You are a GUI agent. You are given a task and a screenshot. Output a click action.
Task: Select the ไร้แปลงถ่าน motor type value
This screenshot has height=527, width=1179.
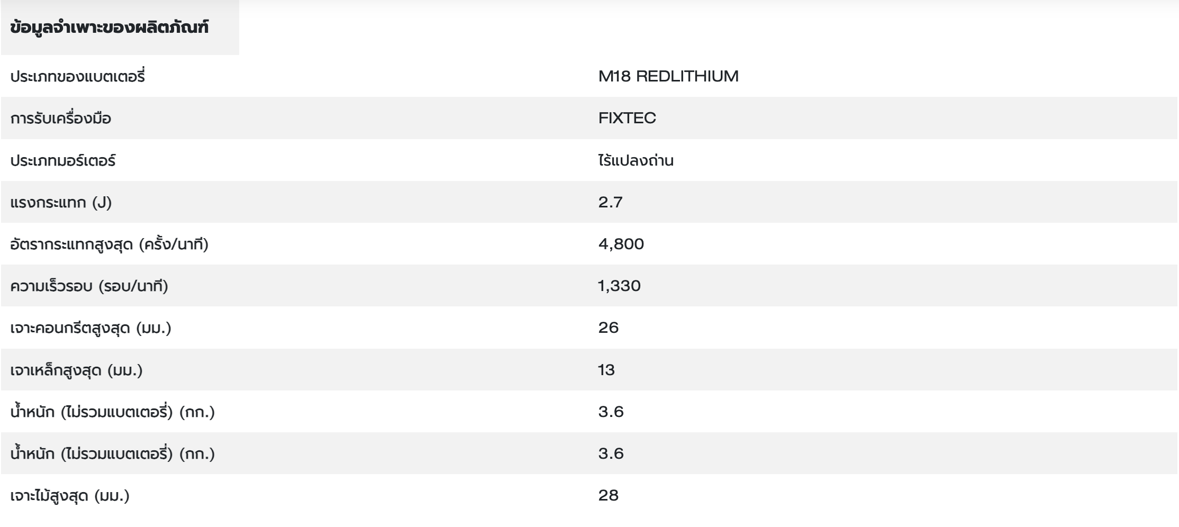click(x=636, y=160)
